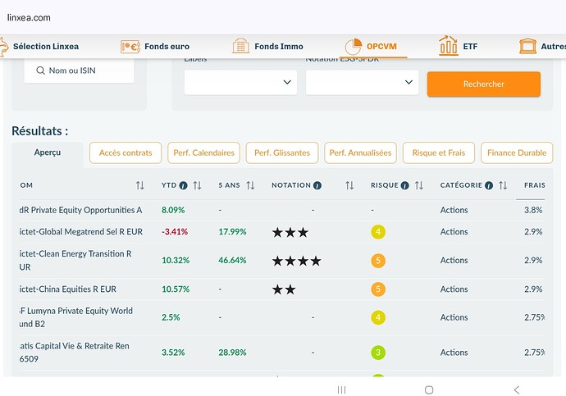Sort by Catégorie column arrows
Viewport: 566px width, 396px height.
click(x=503, y=185)
